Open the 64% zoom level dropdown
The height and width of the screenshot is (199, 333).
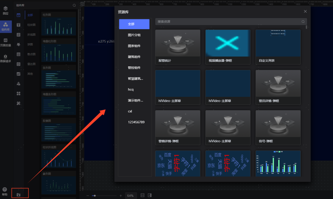pos(130,196)
